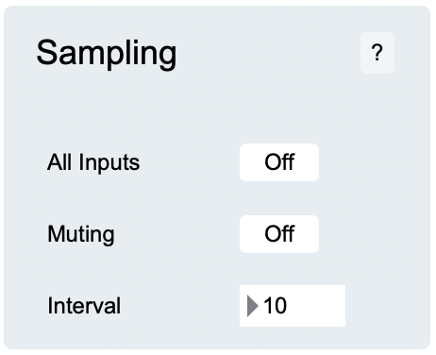Select the gray arrow beside Interval value
Screen dimensions: 436x355
pyautogui.click(x=253, y=306)
